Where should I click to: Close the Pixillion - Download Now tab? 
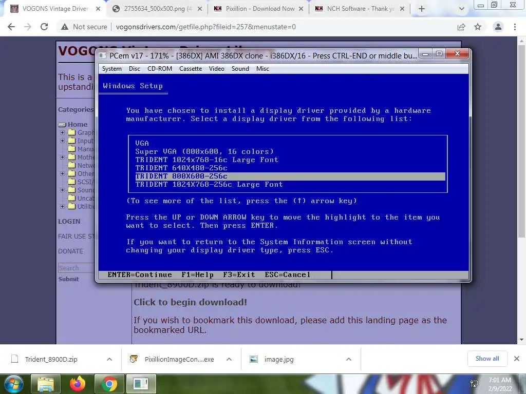(301, 9)
